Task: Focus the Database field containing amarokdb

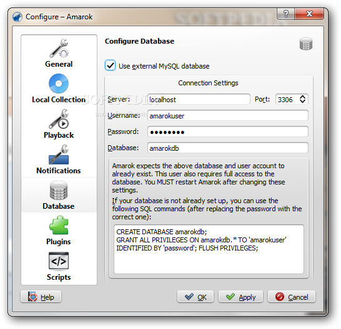Action: coord(228,148)
